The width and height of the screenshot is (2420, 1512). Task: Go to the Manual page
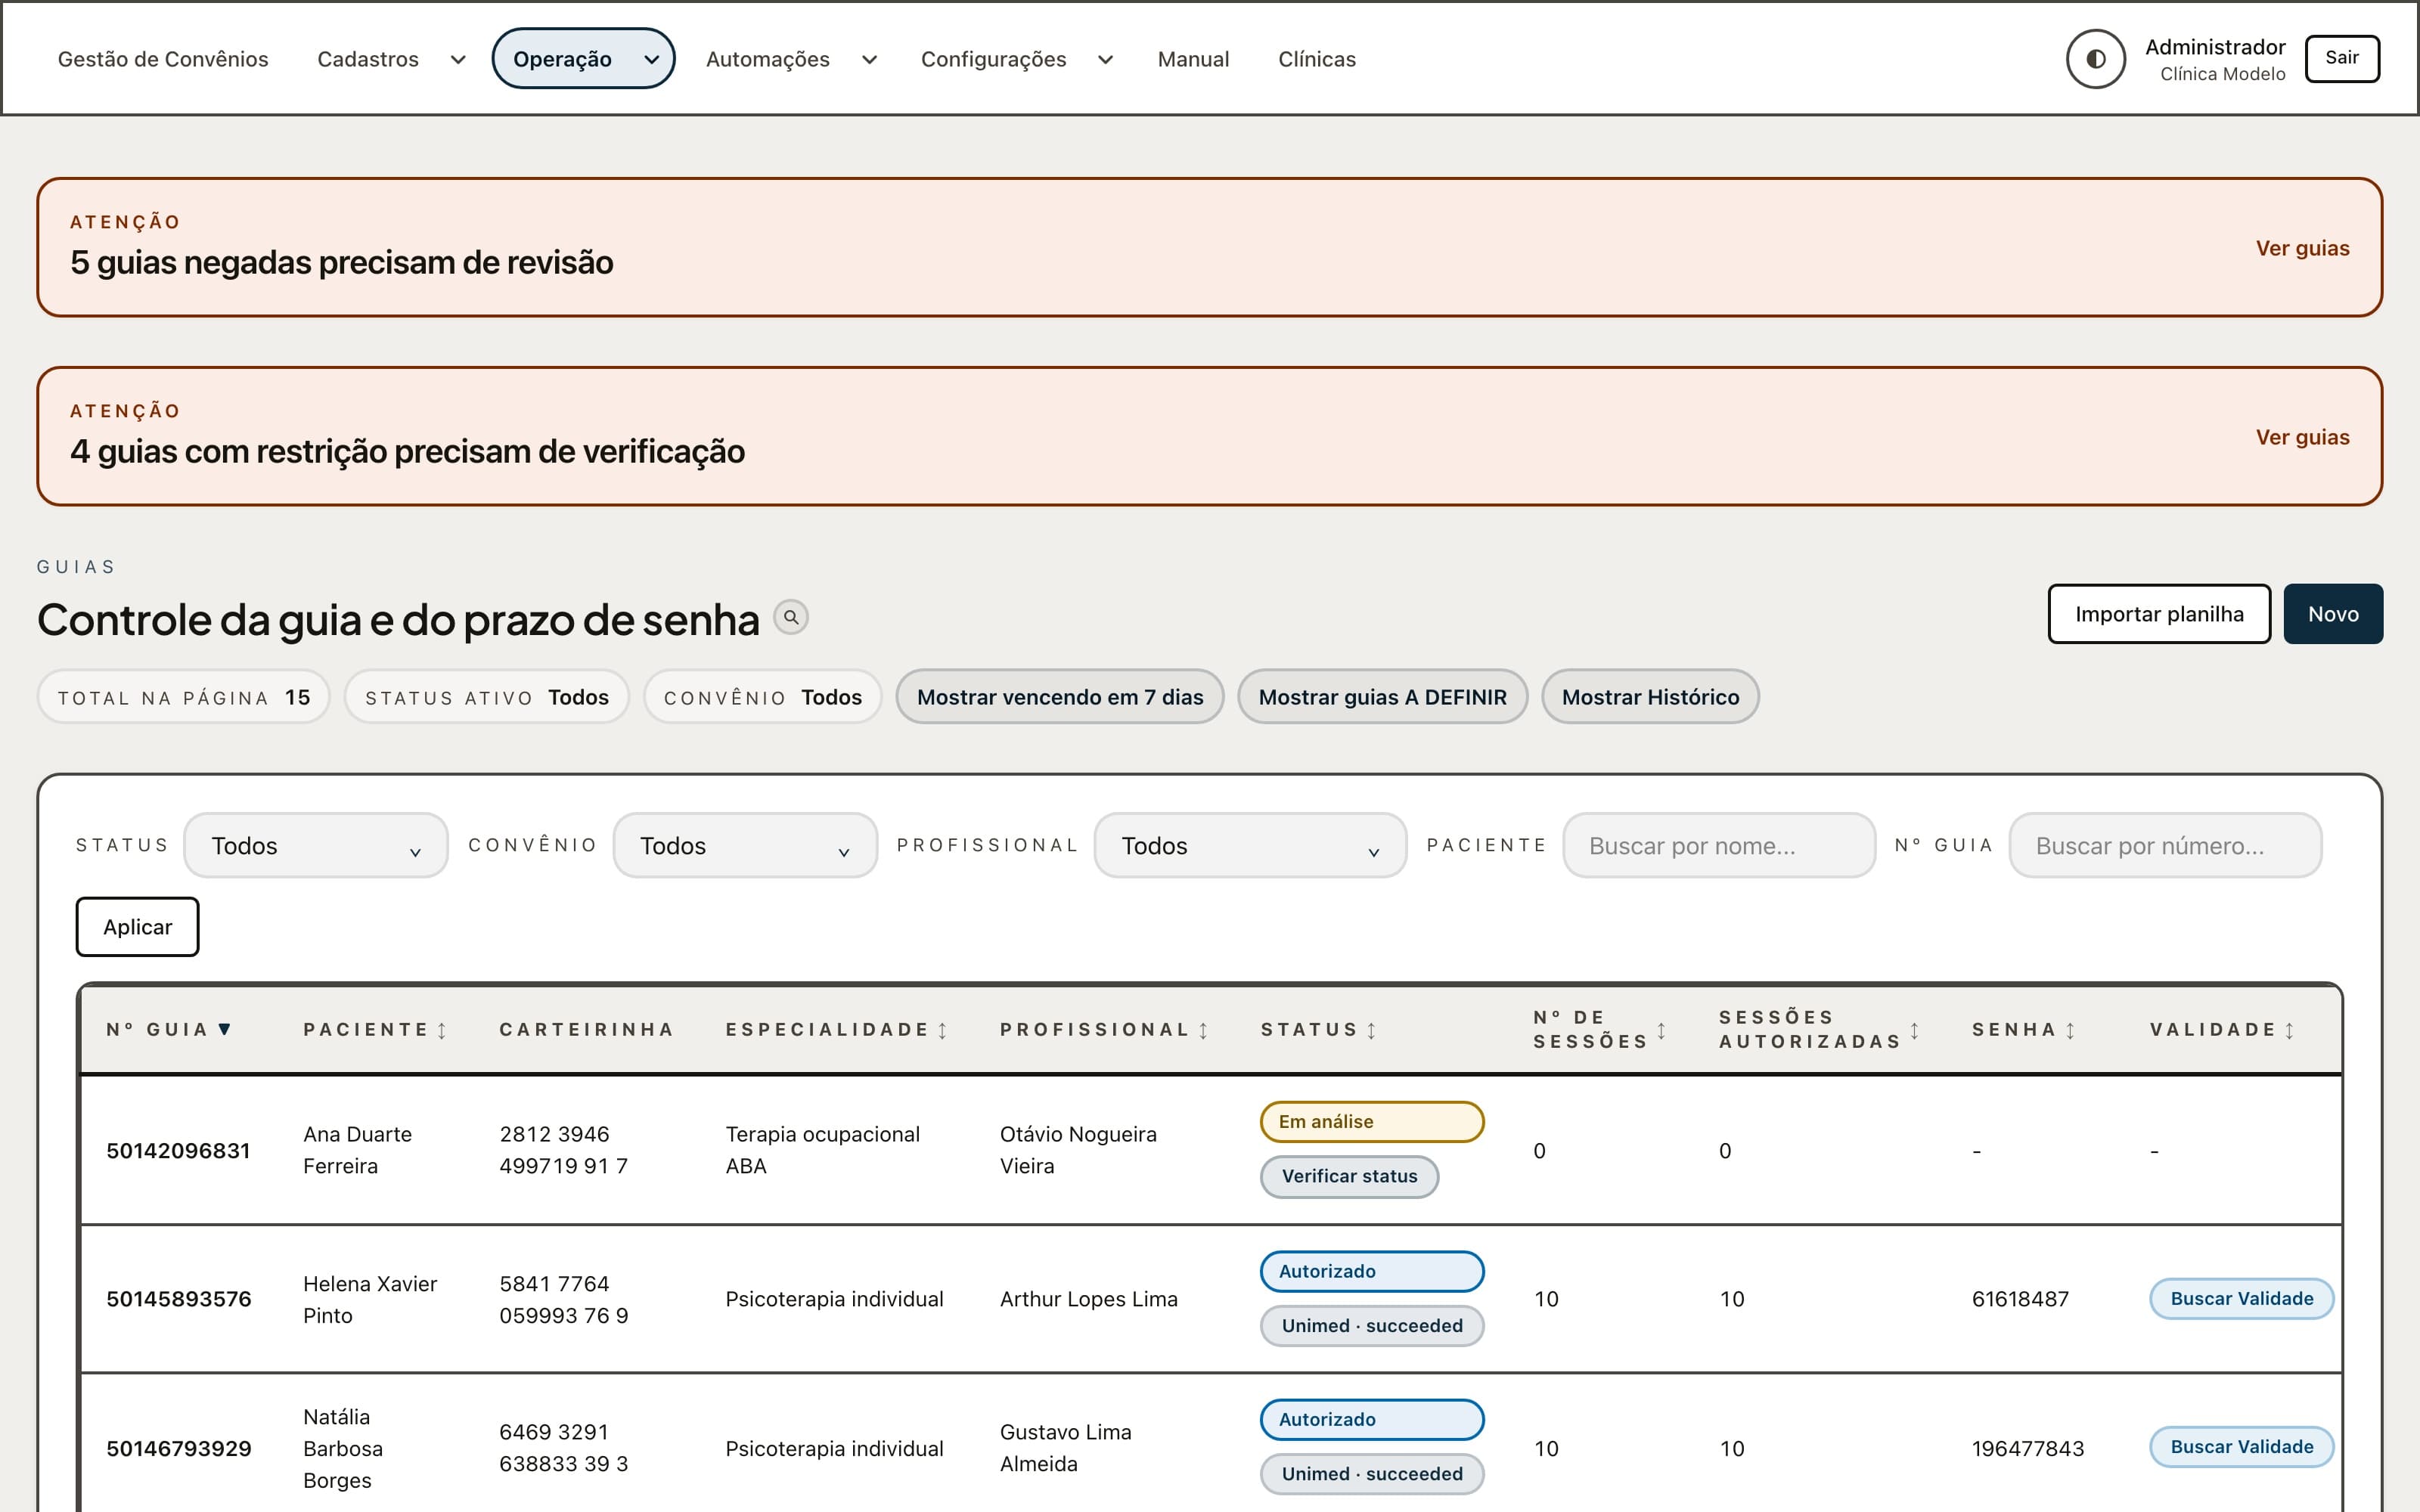click(1193, 59)
